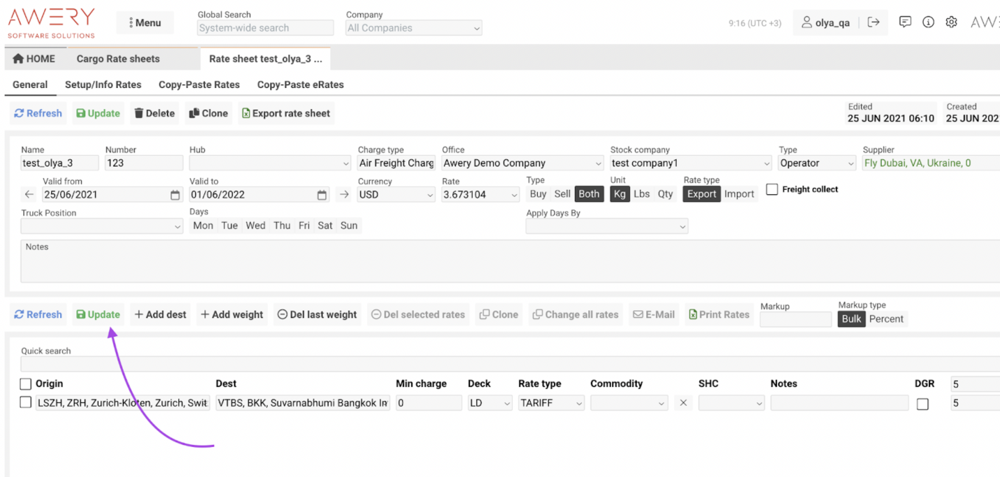The height and width of the screenshot is (477, 1000).
Task: Open the Cargo Rate sheets tab
Action: click(x=118, y=59)
